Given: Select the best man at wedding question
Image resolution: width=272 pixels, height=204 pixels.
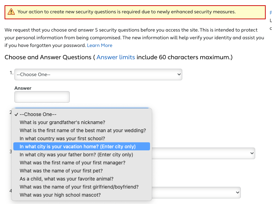Looking at the screenshot, I should [x=83, y=130].
